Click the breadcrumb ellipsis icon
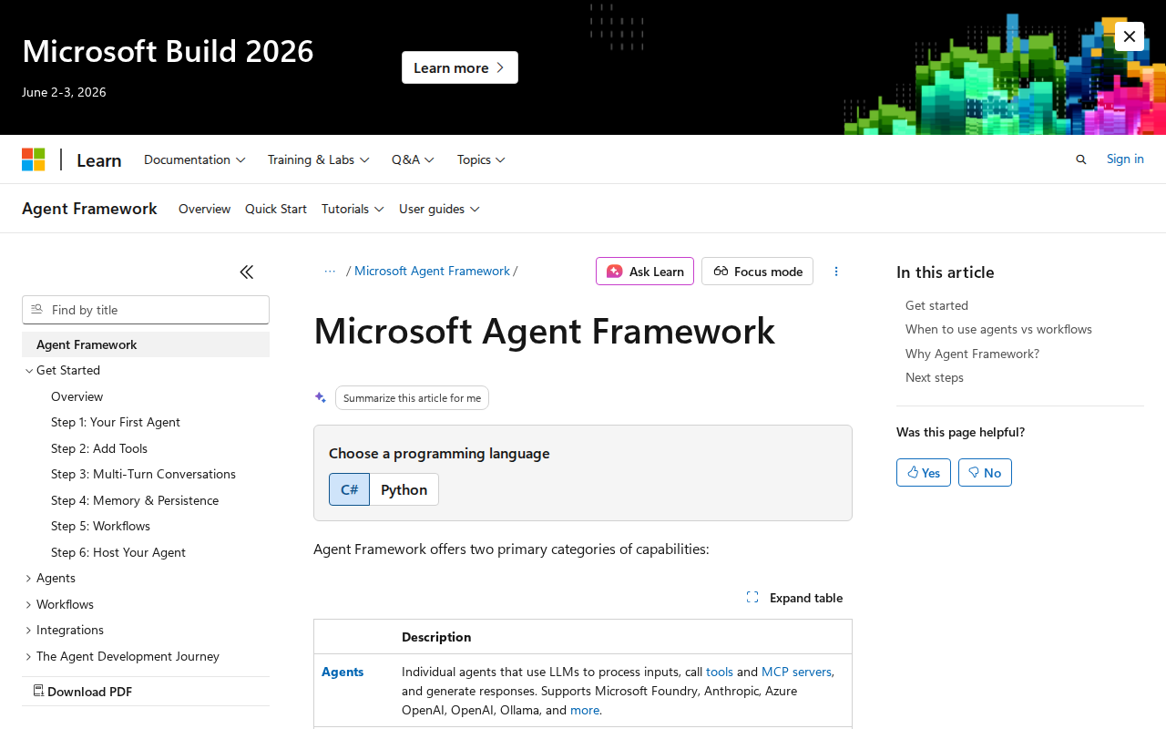1166x729 pixels. (330, 272)
